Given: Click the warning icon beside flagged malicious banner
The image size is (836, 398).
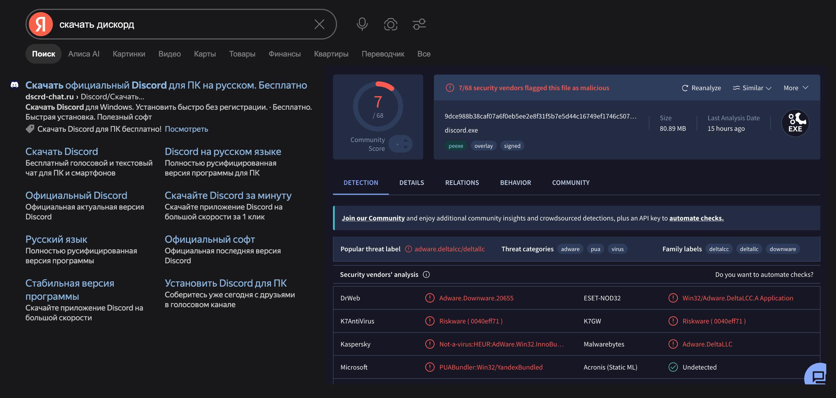Looking at the screenshot, I should [x=450, y=88].
